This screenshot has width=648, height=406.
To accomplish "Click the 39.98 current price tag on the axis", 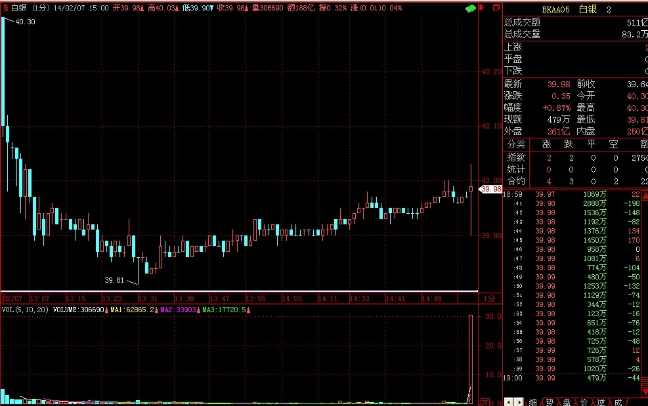I will point(490,189).
